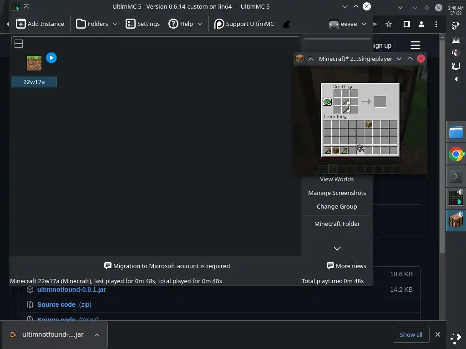Select the middle stick stack in crafting grid
466x349 pixels.
point(346,102)
